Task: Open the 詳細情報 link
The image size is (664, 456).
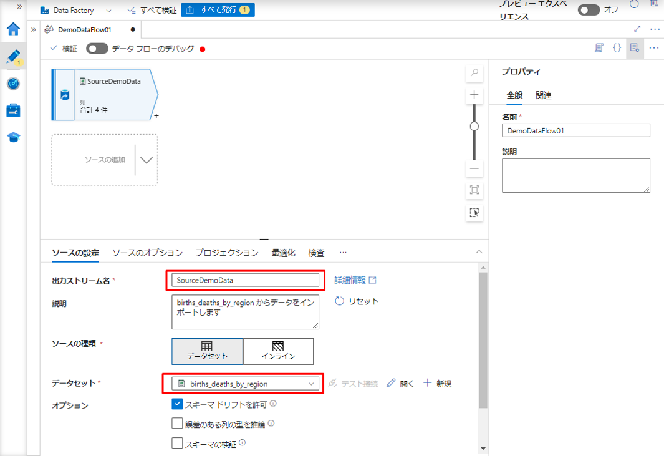Action: pyautogui.click(x=355, y=280)
